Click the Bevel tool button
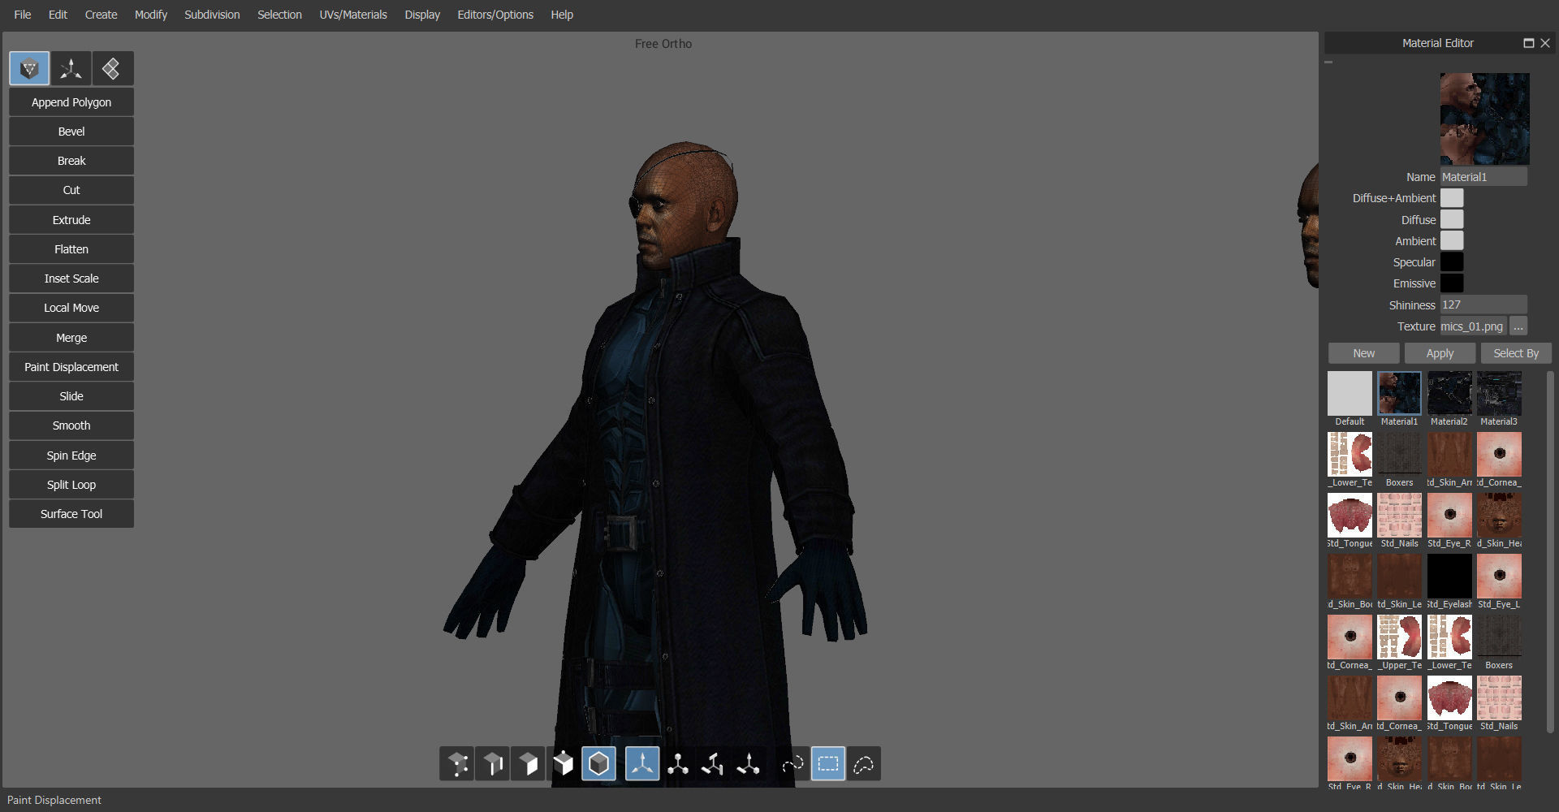The width and height of the screenshot is (1559, 812). 71,132
